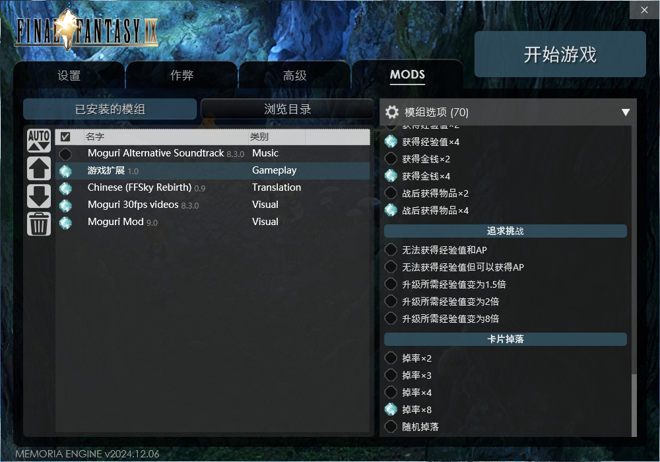The image size is (660, 462).
Task: Click the gear icon beside 模组选项
Action: [392, 112]
